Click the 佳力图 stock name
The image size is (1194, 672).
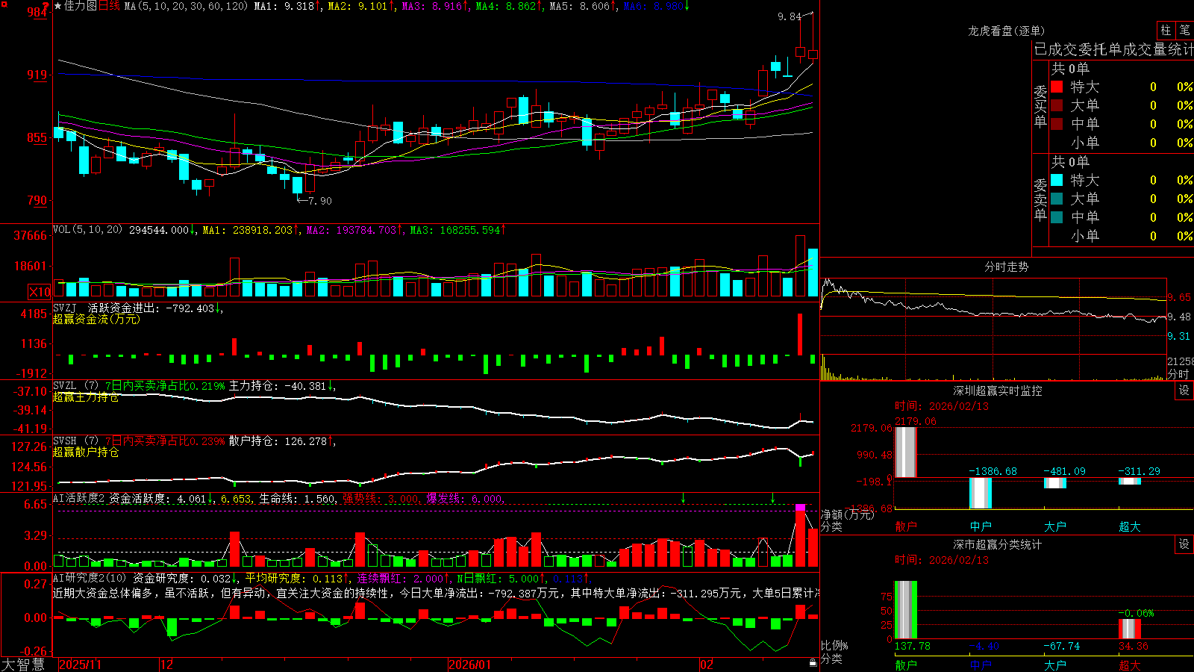pos(81,6)
